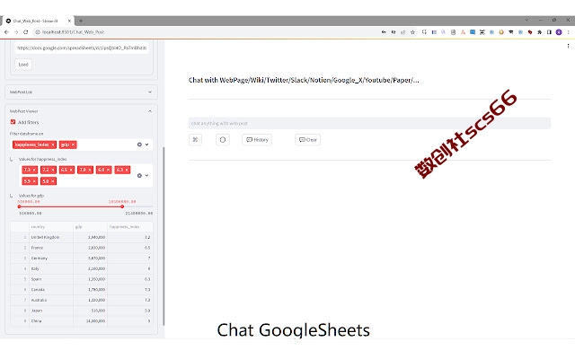575x359 pixels.
Task: Open the browser side panel icon
Action: [549, 32]
